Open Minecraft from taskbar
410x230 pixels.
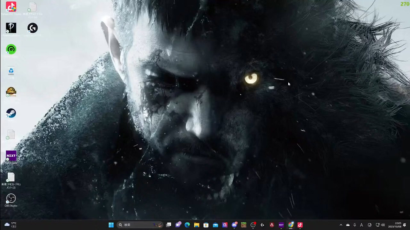244,225
